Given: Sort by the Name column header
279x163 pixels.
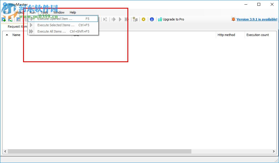Looking at the screenshot, I should (x=16, y=35).
